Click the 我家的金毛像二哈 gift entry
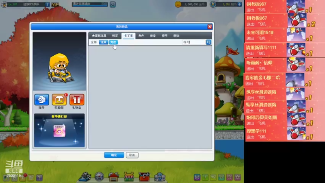 coord(285,80)
